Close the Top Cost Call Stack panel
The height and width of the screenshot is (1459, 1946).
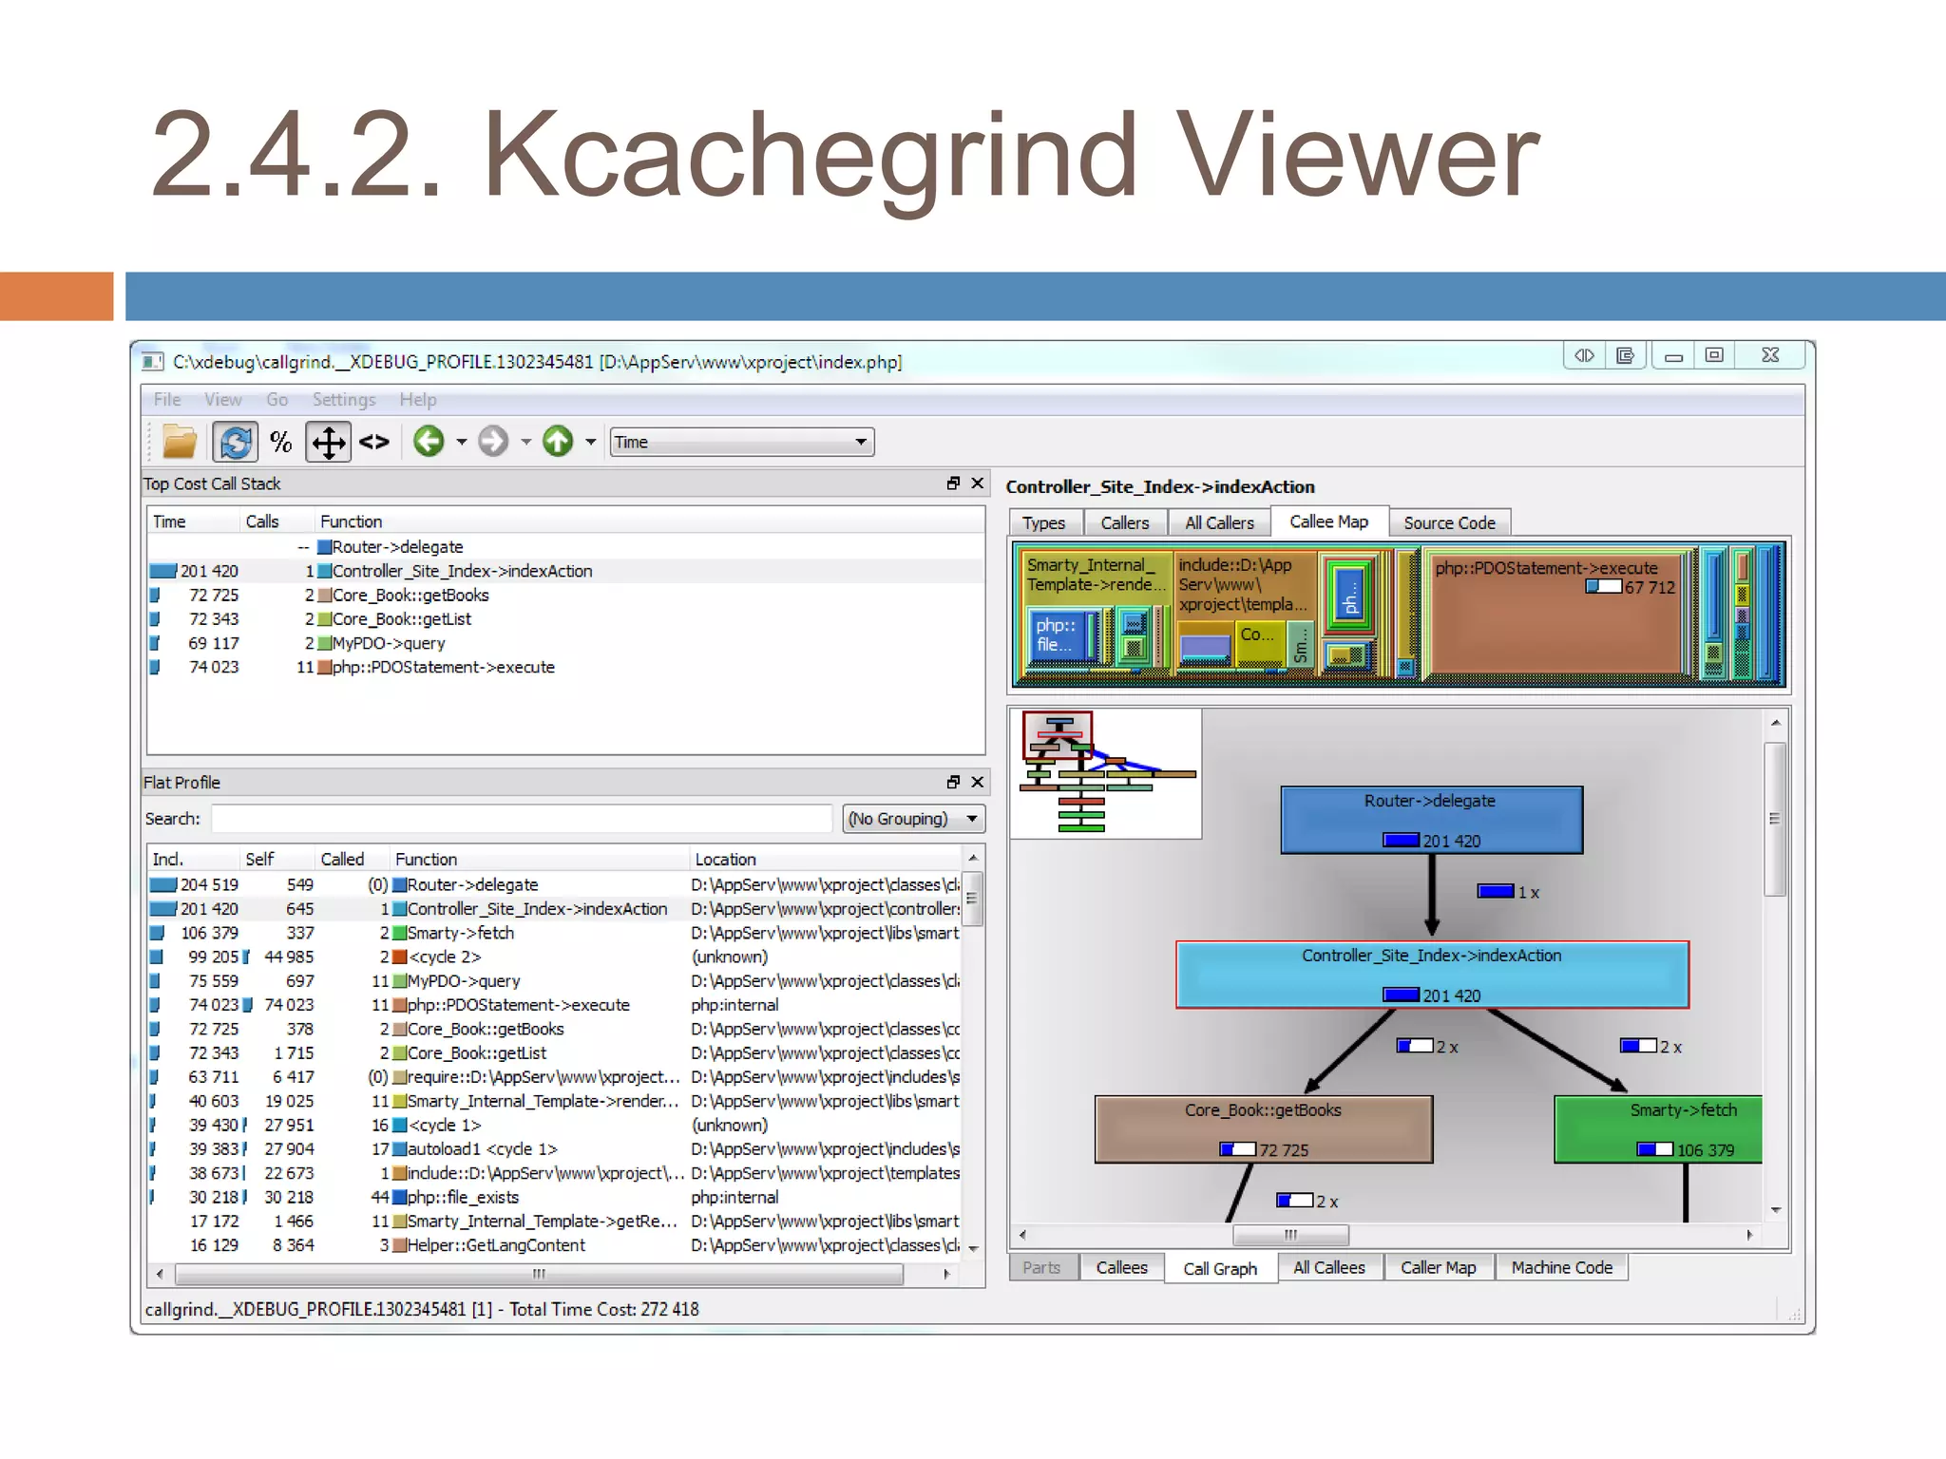click(x=977, y=483)
